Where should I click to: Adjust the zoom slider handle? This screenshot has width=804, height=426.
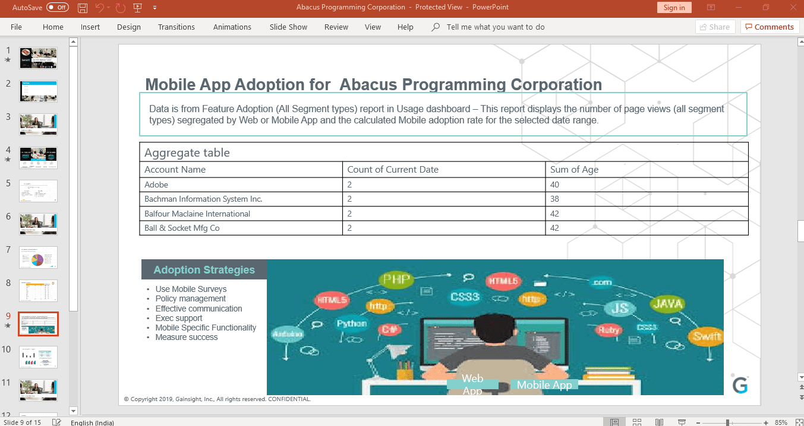click(728, 422)
